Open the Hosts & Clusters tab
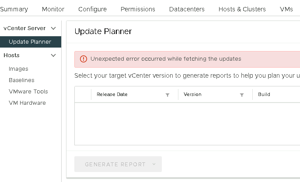 (242, 9)
